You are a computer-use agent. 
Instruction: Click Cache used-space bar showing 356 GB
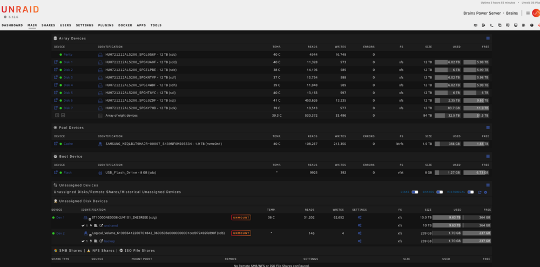(448, 144)
